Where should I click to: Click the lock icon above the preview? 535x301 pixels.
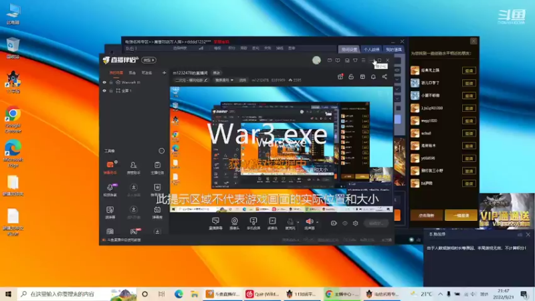coord(351,76)
